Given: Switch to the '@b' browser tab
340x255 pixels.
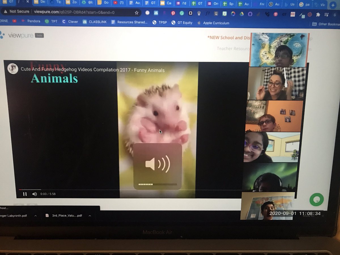Looking at the screenshot, I should click(87, 3).
